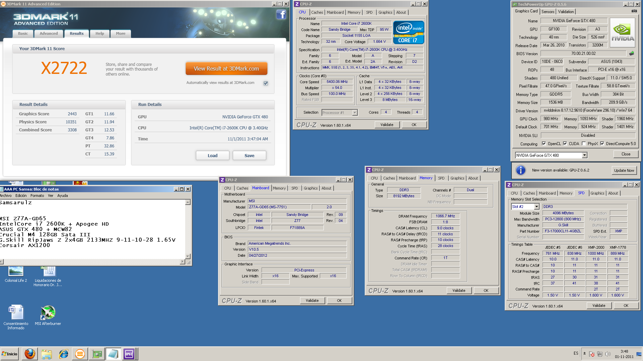Click the Close button in GPU-Z
The width and height of the screenshot is (643, 361).
click(x=626, y=154)
